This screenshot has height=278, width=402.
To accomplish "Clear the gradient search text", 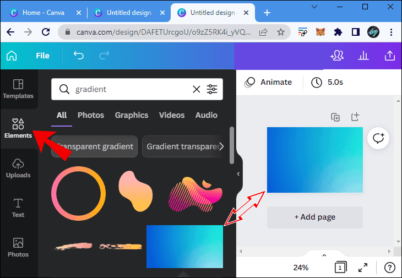I will [196, 89].
